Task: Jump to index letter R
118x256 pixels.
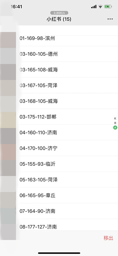Action: tap(115, 123)
